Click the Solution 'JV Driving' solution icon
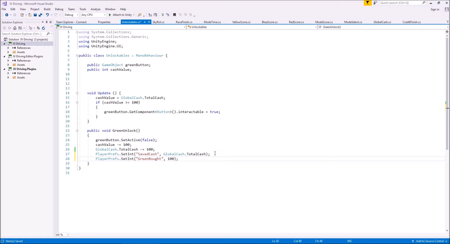The height and width of the screenshot is (244, 450). (x=6, y=40)
